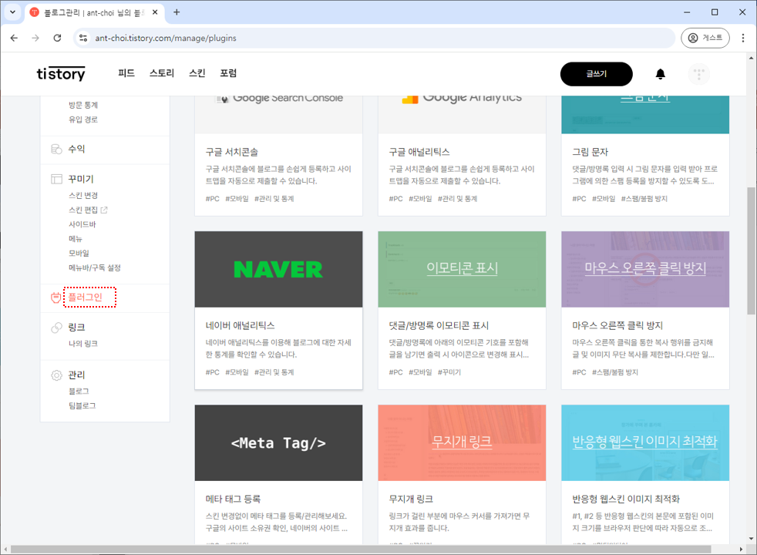
Task: Open 사이드바 settings in the sidebar
Action: tap(82, 224)
